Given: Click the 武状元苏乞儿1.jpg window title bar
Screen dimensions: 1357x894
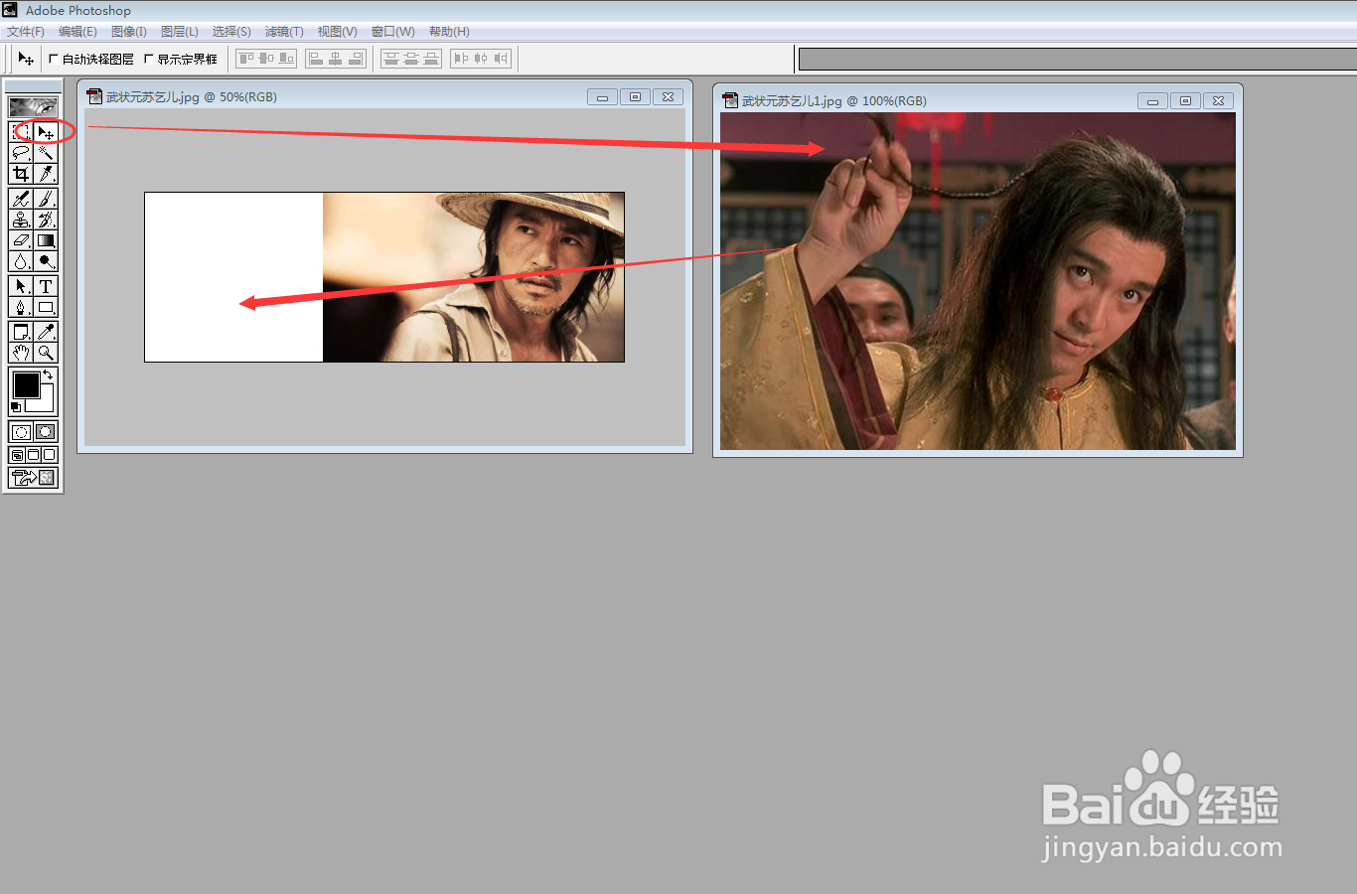Looking at the screenshot, I should [978, 100].
